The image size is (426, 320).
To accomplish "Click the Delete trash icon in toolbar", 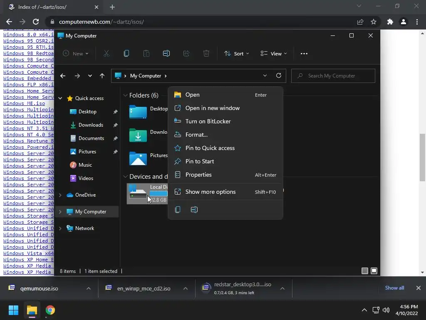I will (x=206, y=54).
